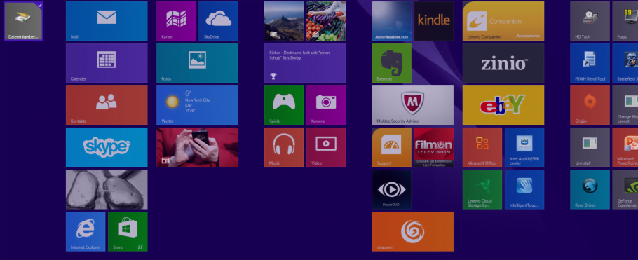This screenshot has width=638, height=260.
Task: Open the orange rara.com tile
Action: pyautogui.click(x=412, y=231)
